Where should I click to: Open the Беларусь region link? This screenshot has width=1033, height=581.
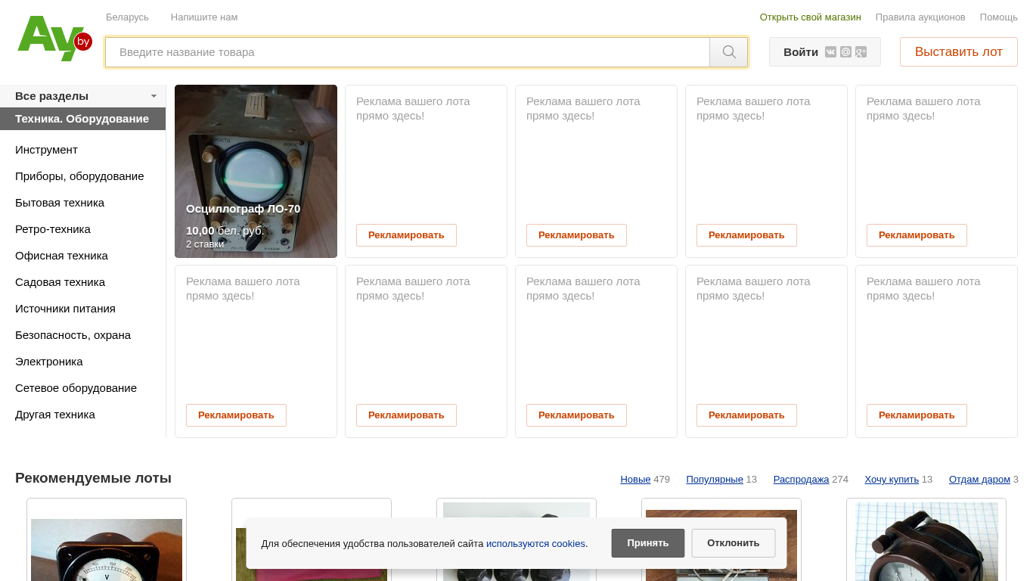coord(127,17)
